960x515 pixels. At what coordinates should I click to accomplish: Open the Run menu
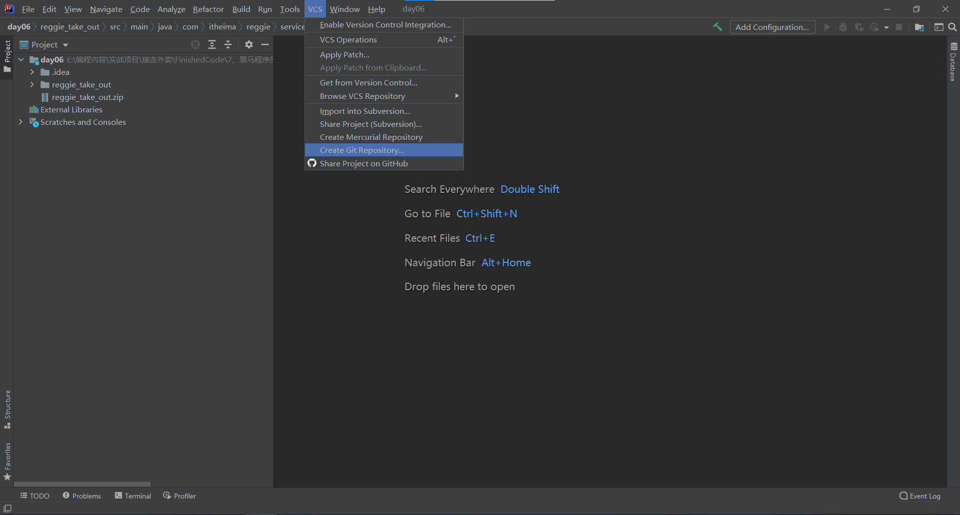265,9
